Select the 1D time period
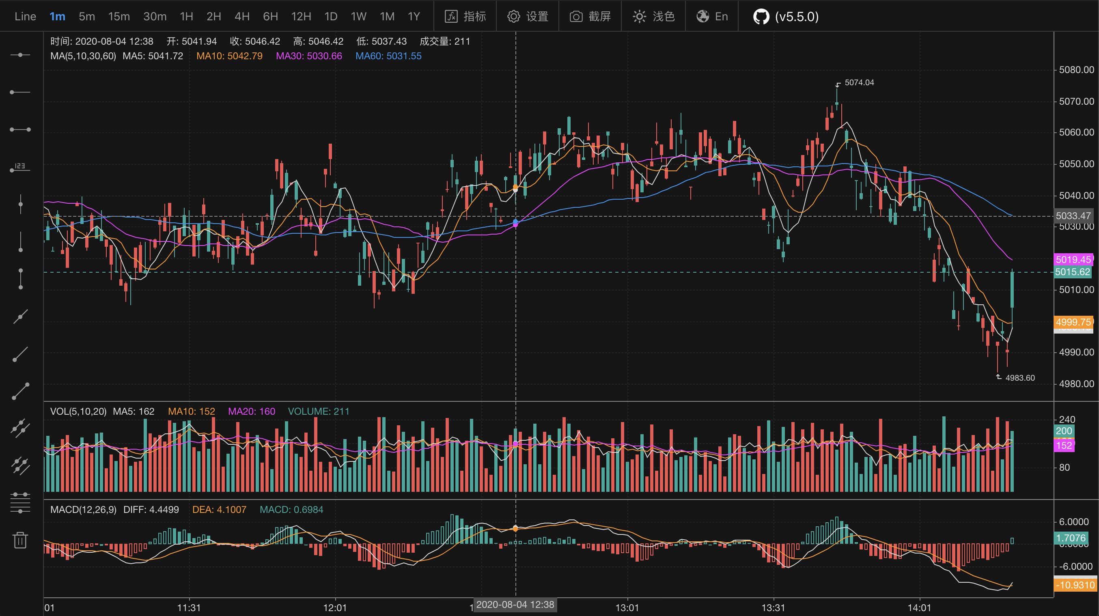 coord(331,17)
